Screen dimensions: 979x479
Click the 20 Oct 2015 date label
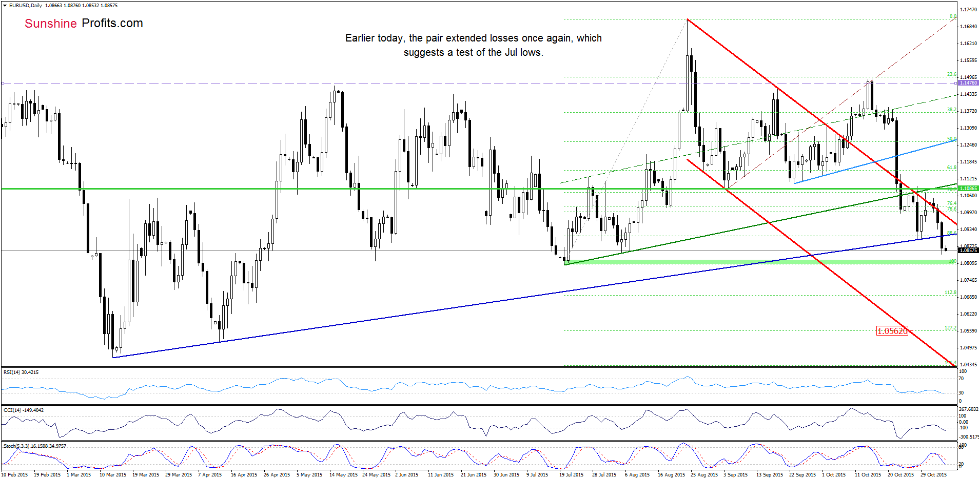[900, 475]
